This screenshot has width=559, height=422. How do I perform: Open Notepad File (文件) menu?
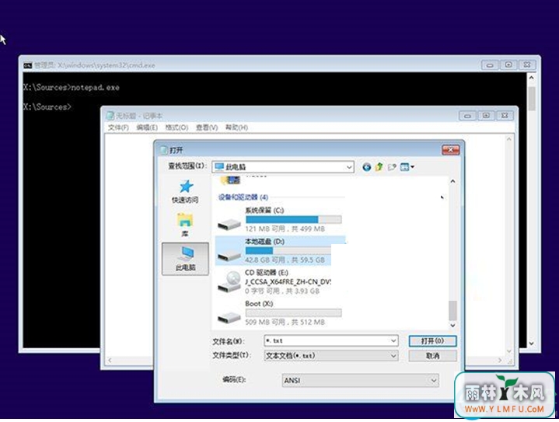118,127
